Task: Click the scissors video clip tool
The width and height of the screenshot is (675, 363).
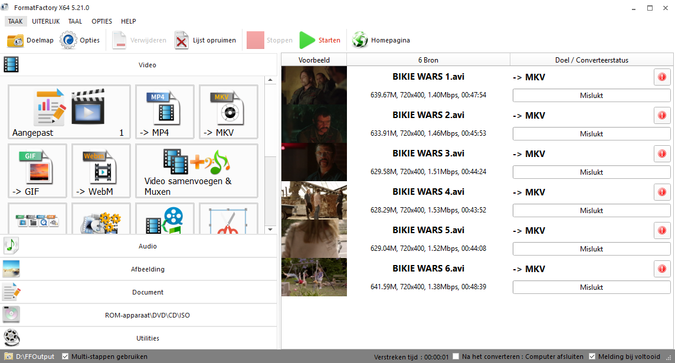Action: point(228,219)
